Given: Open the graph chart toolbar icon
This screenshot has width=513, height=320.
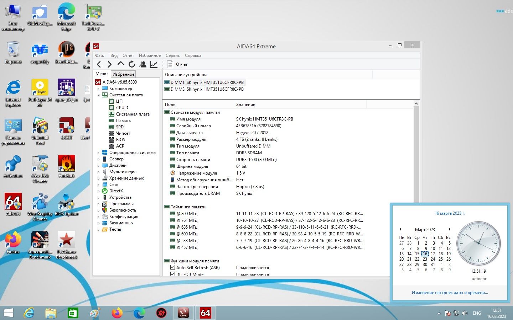Looking at the screenshot, I should (x=154, y=64).
